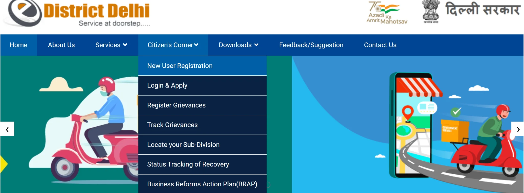The width and height of the screenshot is (524, 193).
Task: Click the Indian national emblem icon
Action: tap(431, 12)
